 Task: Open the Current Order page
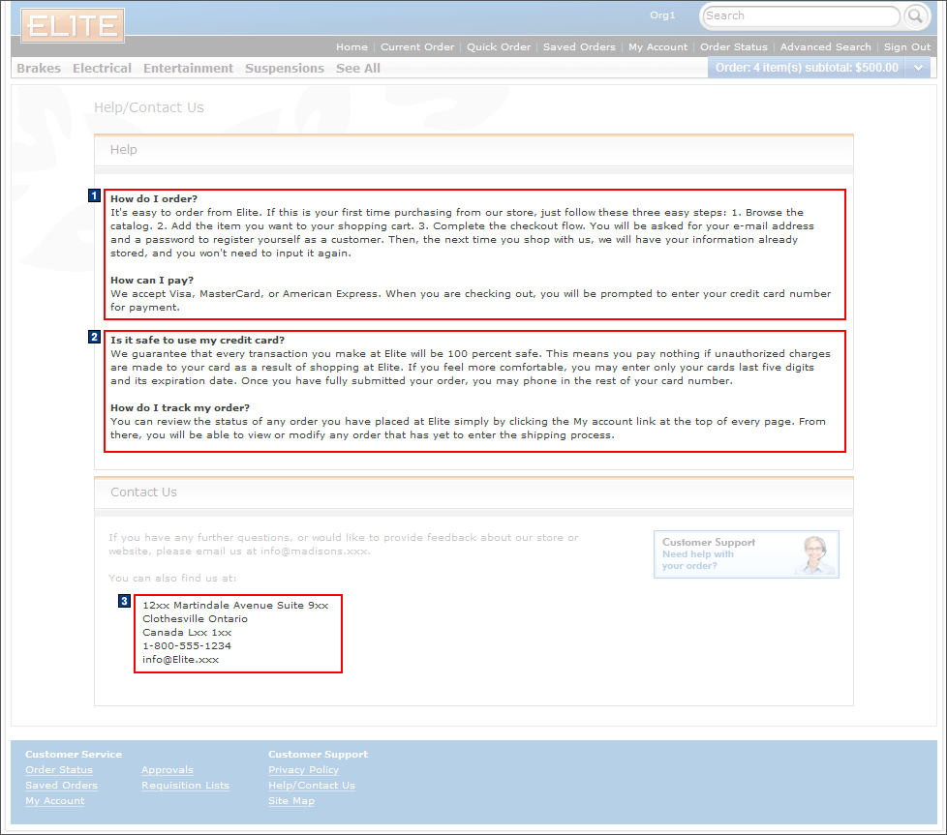[416, 47]
